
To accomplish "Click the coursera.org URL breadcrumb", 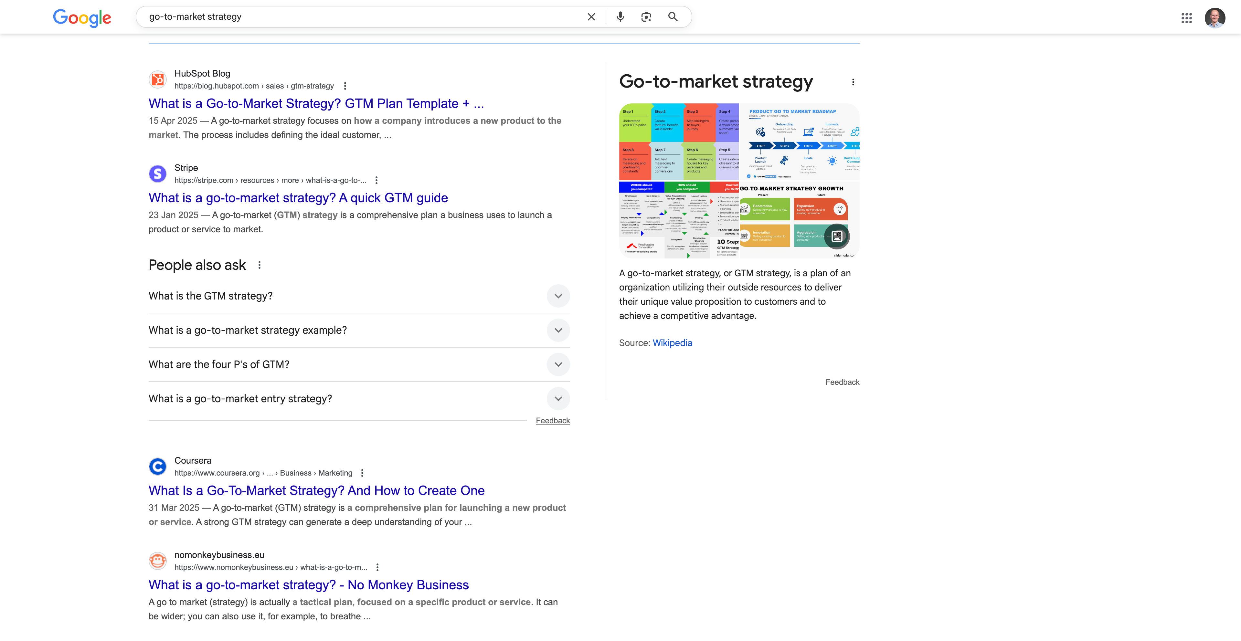I will point(263,473).
